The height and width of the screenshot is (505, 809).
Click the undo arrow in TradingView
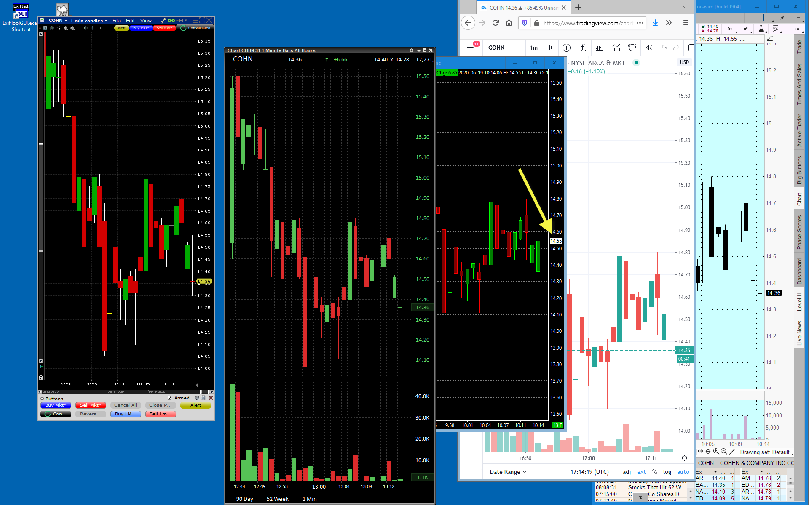click(664, 48)
